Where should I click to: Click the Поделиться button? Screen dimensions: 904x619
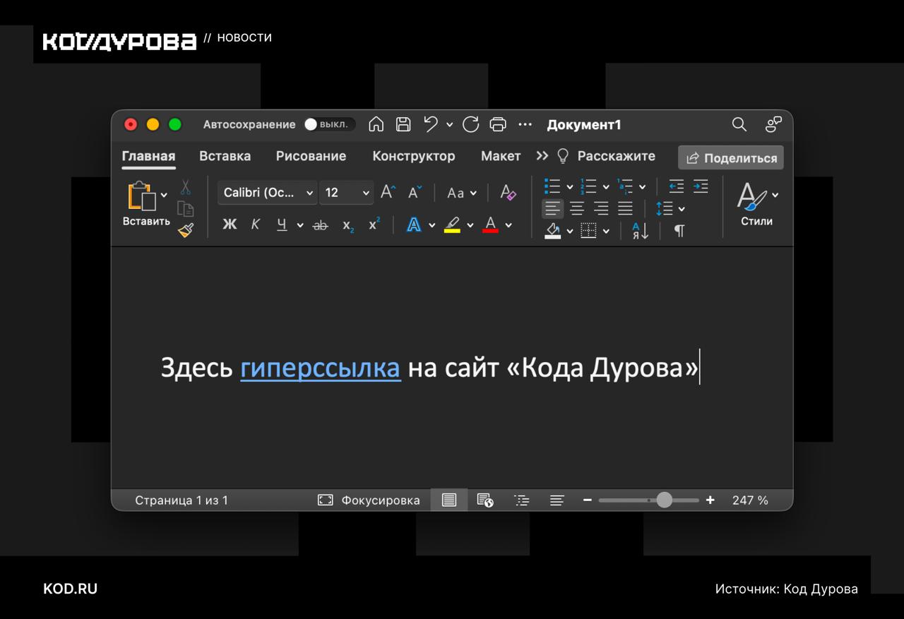[731, 158]
